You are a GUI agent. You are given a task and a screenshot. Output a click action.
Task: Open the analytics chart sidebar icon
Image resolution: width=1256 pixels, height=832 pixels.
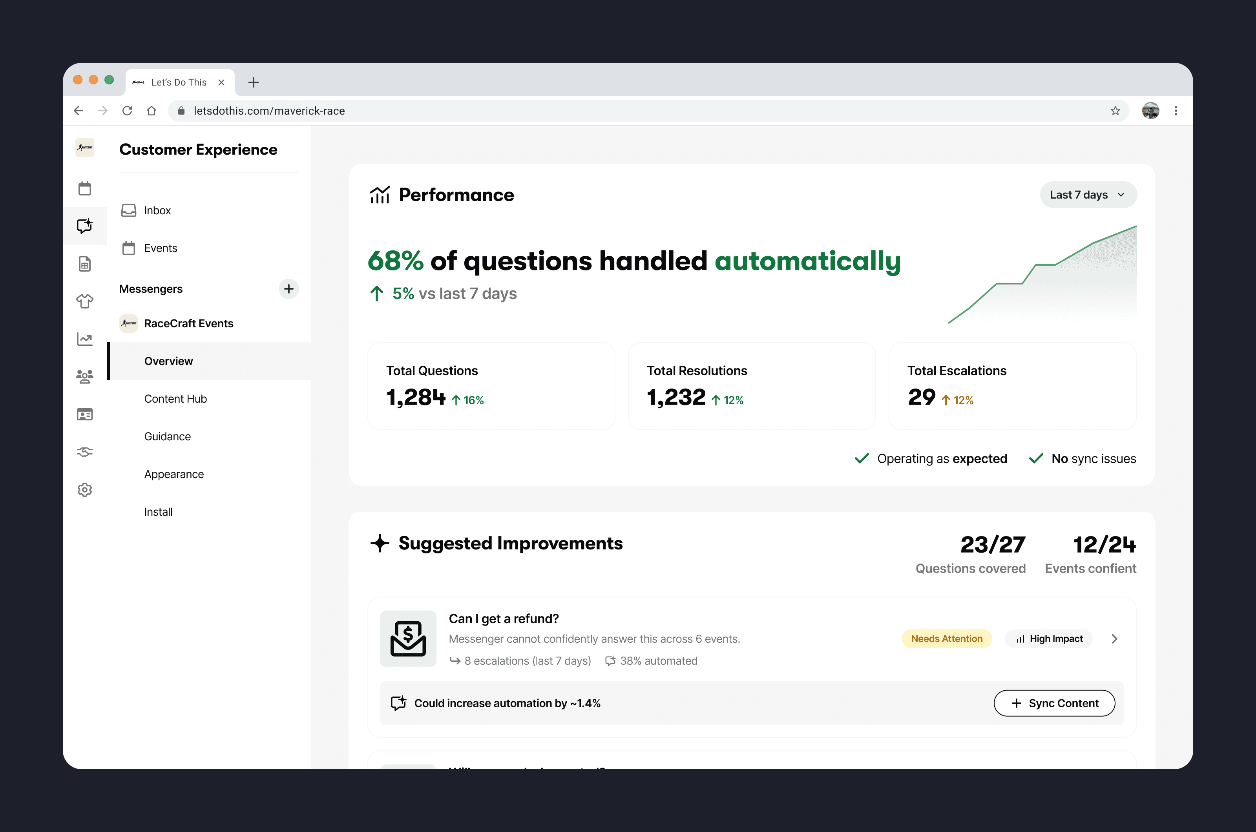point(85,339)
